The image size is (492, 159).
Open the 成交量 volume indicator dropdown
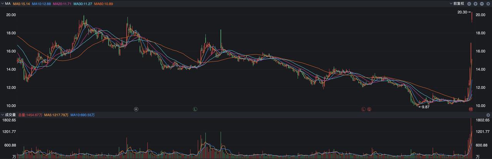pos(8,115)
